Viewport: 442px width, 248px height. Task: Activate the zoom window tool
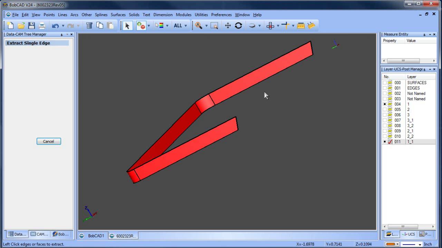point(214,25)
